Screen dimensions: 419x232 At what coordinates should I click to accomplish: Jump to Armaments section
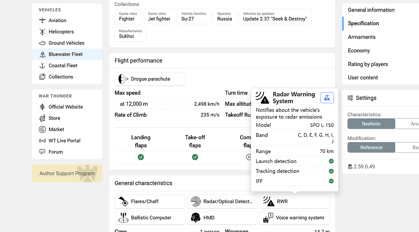[x=362, y=37]
